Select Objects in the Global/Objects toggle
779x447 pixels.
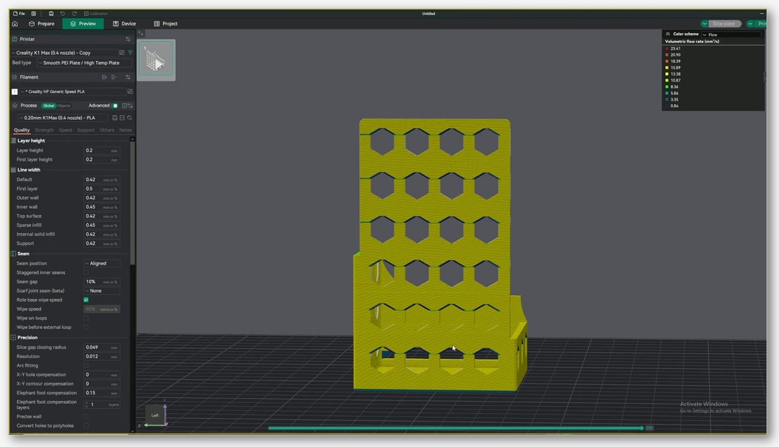pyautogui.click(x=63, y=106)
